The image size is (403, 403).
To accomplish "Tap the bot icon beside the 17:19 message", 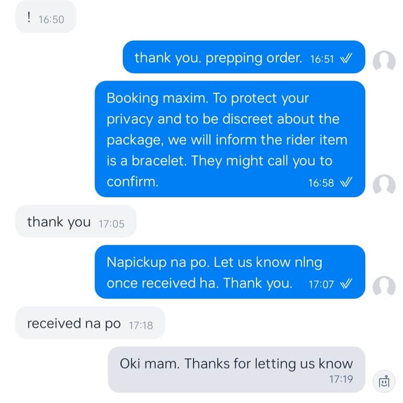I will [384, 381].
